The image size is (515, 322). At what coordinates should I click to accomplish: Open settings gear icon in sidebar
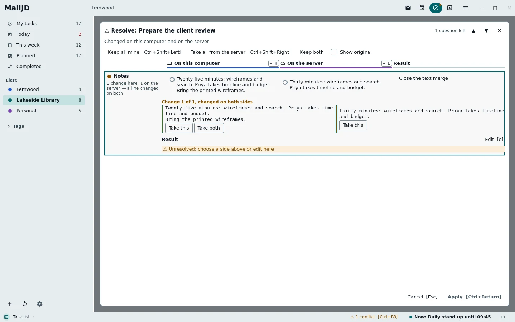[40, 304]
